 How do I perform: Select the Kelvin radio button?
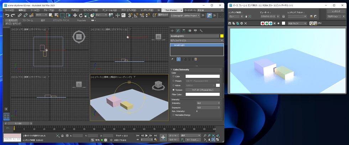[x=174, y=85]
